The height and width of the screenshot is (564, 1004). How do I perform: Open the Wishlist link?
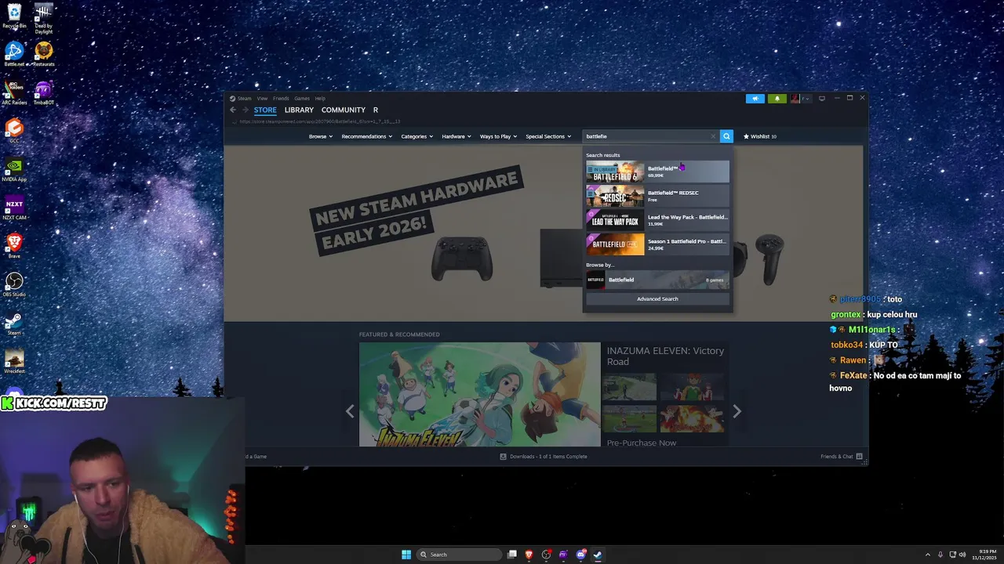pos(760,136)
